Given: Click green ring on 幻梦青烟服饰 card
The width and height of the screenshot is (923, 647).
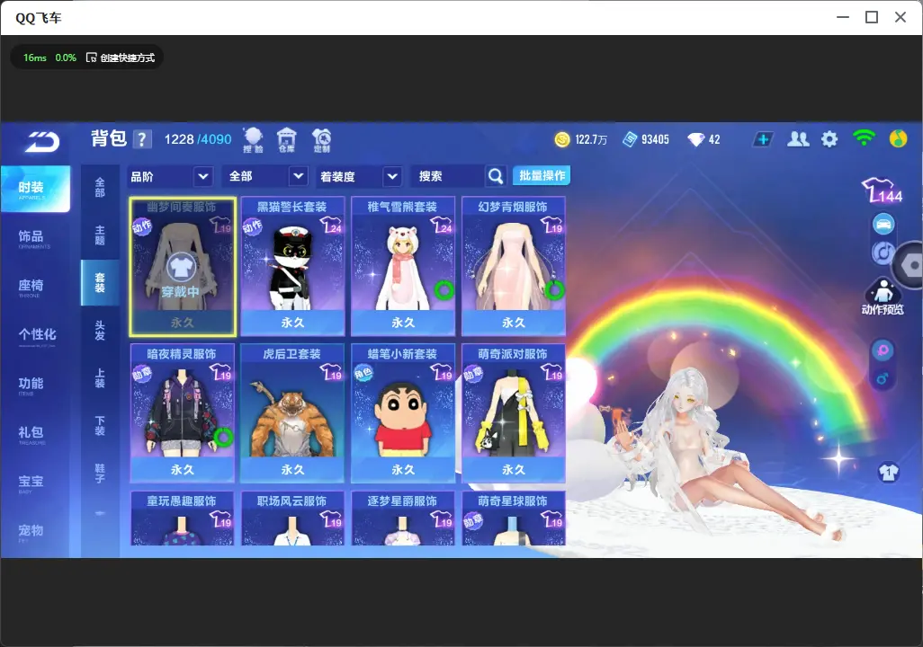Looking at the screenshot, I should click(554, 289).
